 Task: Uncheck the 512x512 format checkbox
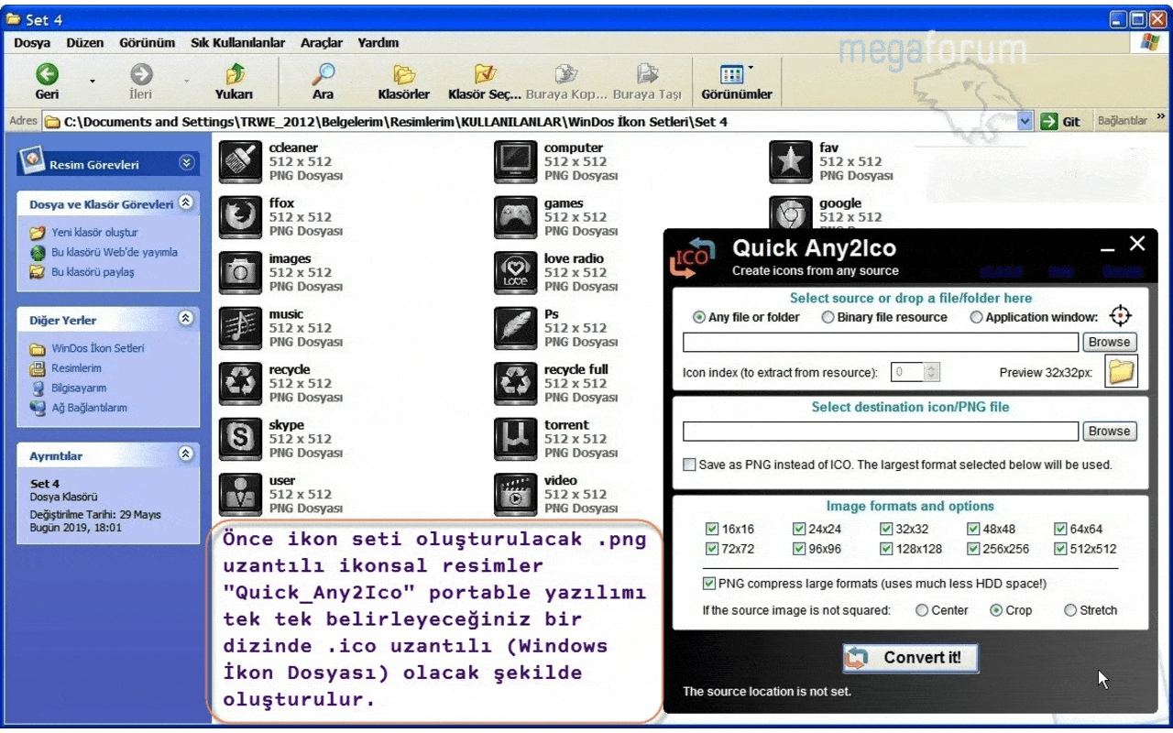click(1060, 549)
